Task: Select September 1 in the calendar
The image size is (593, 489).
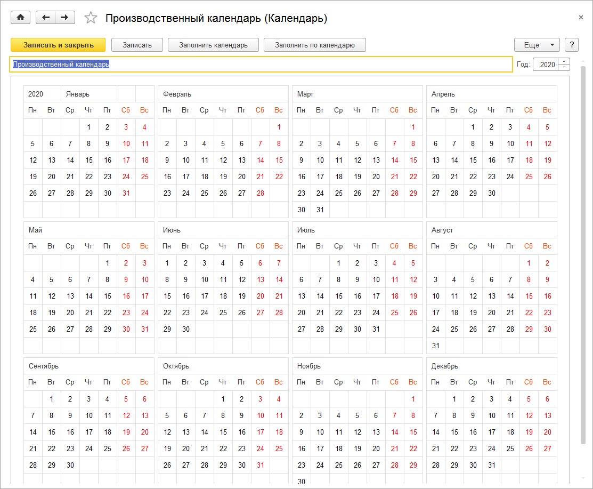Action: 52,399
